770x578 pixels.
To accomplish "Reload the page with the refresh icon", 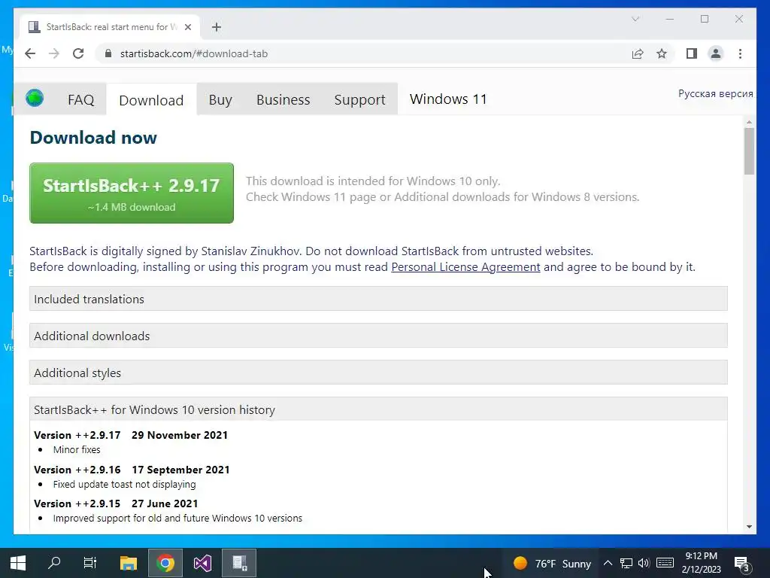I will point(78,53).
